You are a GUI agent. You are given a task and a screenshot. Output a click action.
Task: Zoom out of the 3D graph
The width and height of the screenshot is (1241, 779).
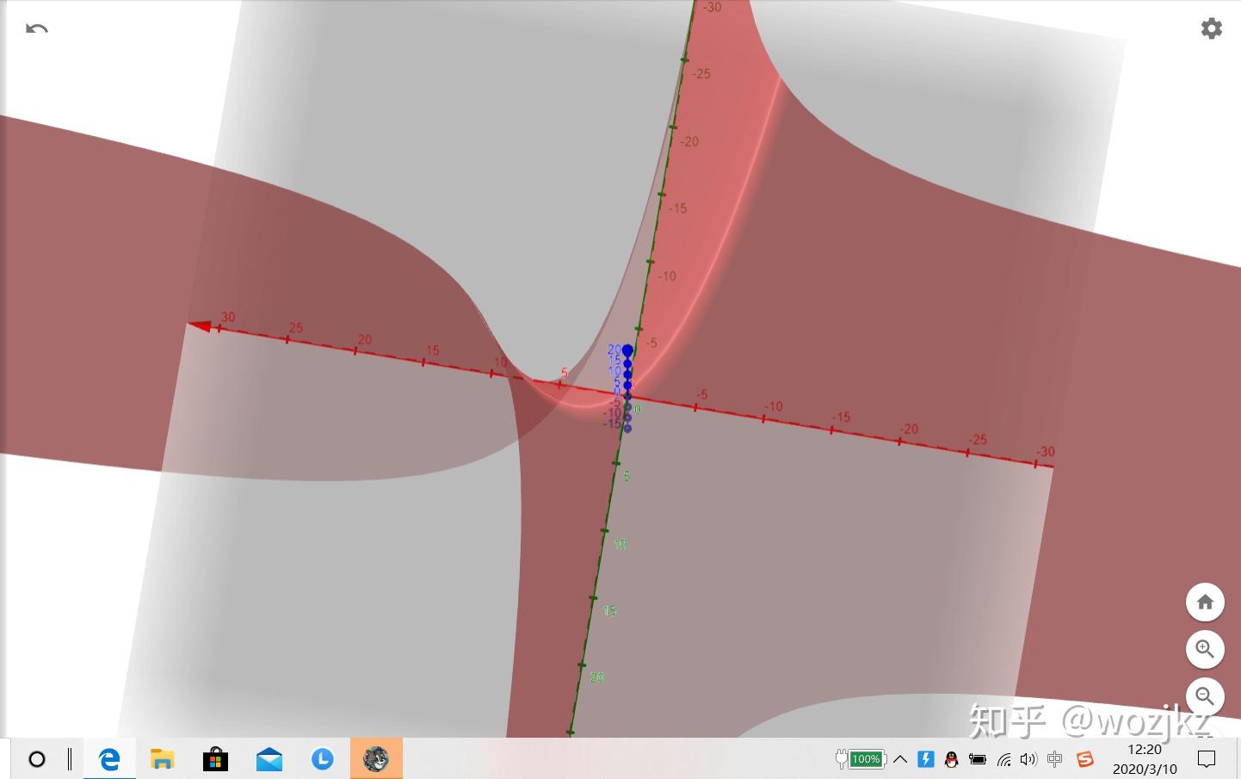coord(1205,696)
